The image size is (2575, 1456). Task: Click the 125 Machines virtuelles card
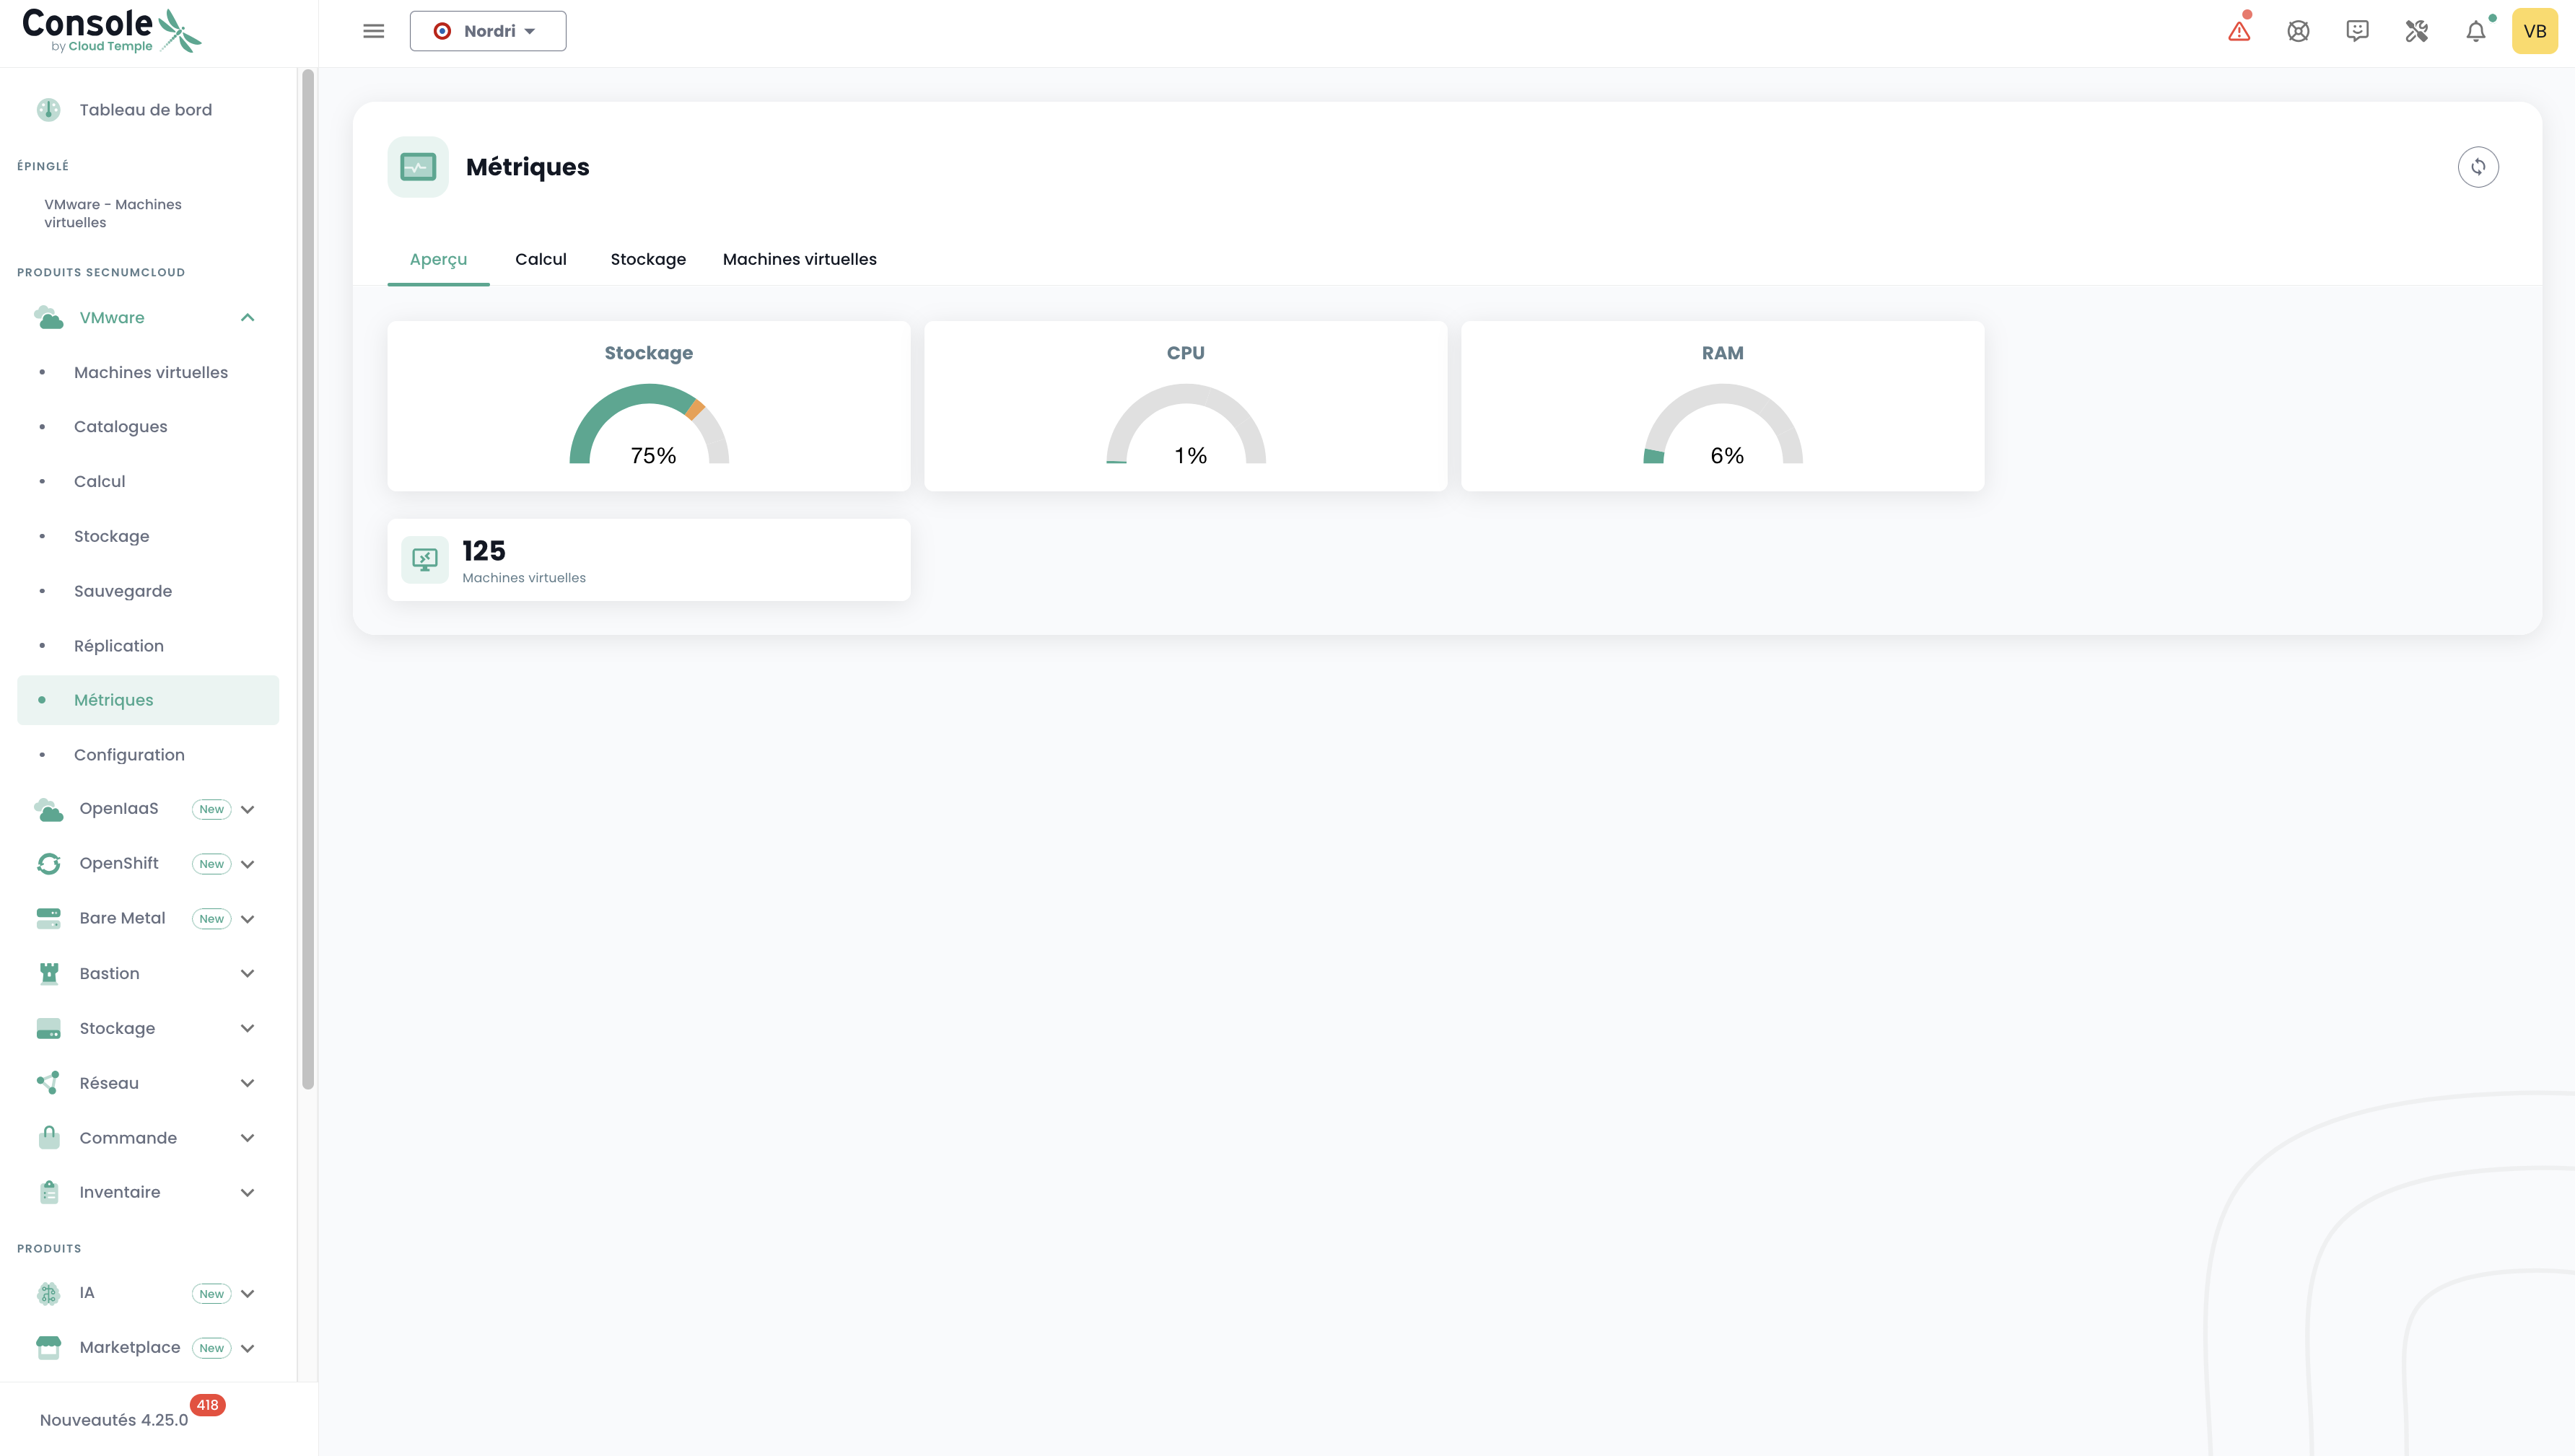pos(648,560)
